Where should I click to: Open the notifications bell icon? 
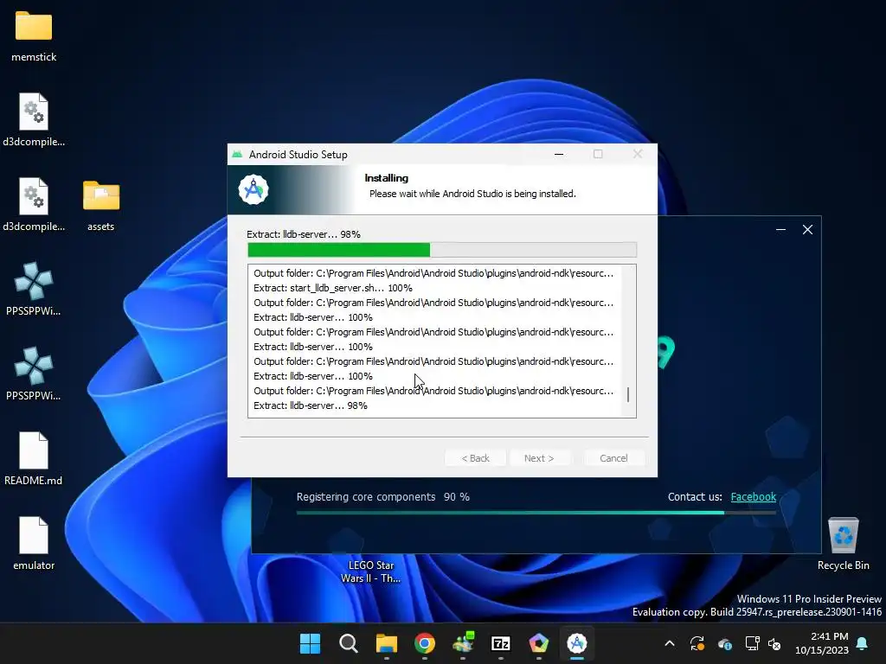(x=863, y=643)
